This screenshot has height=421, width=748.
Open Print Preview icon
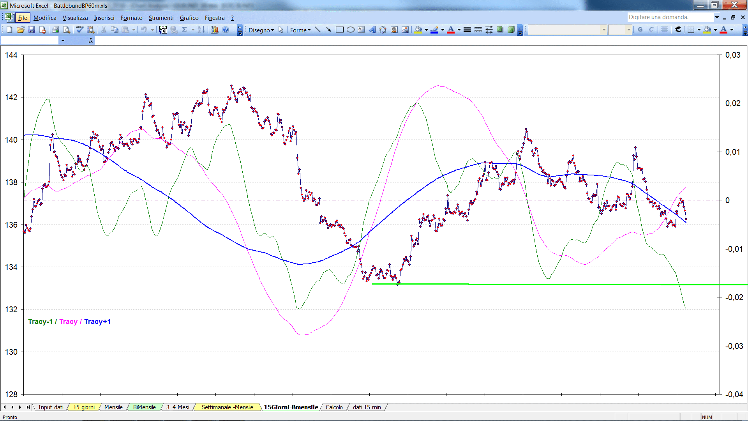click(x=67, y=30)
